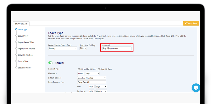211x104 pixels.
Task: Click the Expired in 0.00 field
Action: [92, 91]
